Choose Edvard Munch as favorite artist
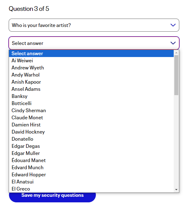The image size is (192, 207). coord(28,168)
